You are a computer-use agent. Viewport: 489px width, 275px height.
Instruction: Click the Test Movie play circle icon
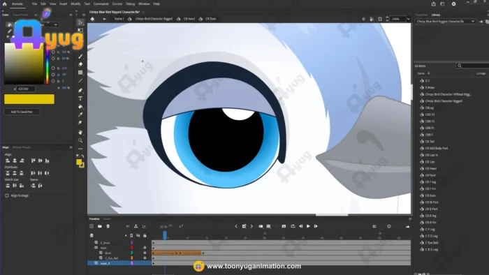point(454,3)
